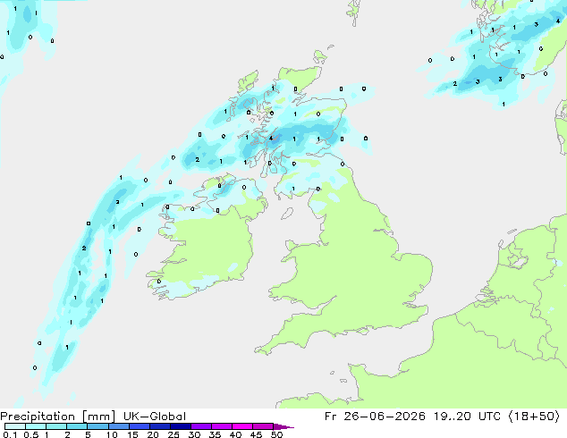The height and width of the screenshot is (438, 567).
Task: Click the '15' legend scale value
Action: pos(132,434)
